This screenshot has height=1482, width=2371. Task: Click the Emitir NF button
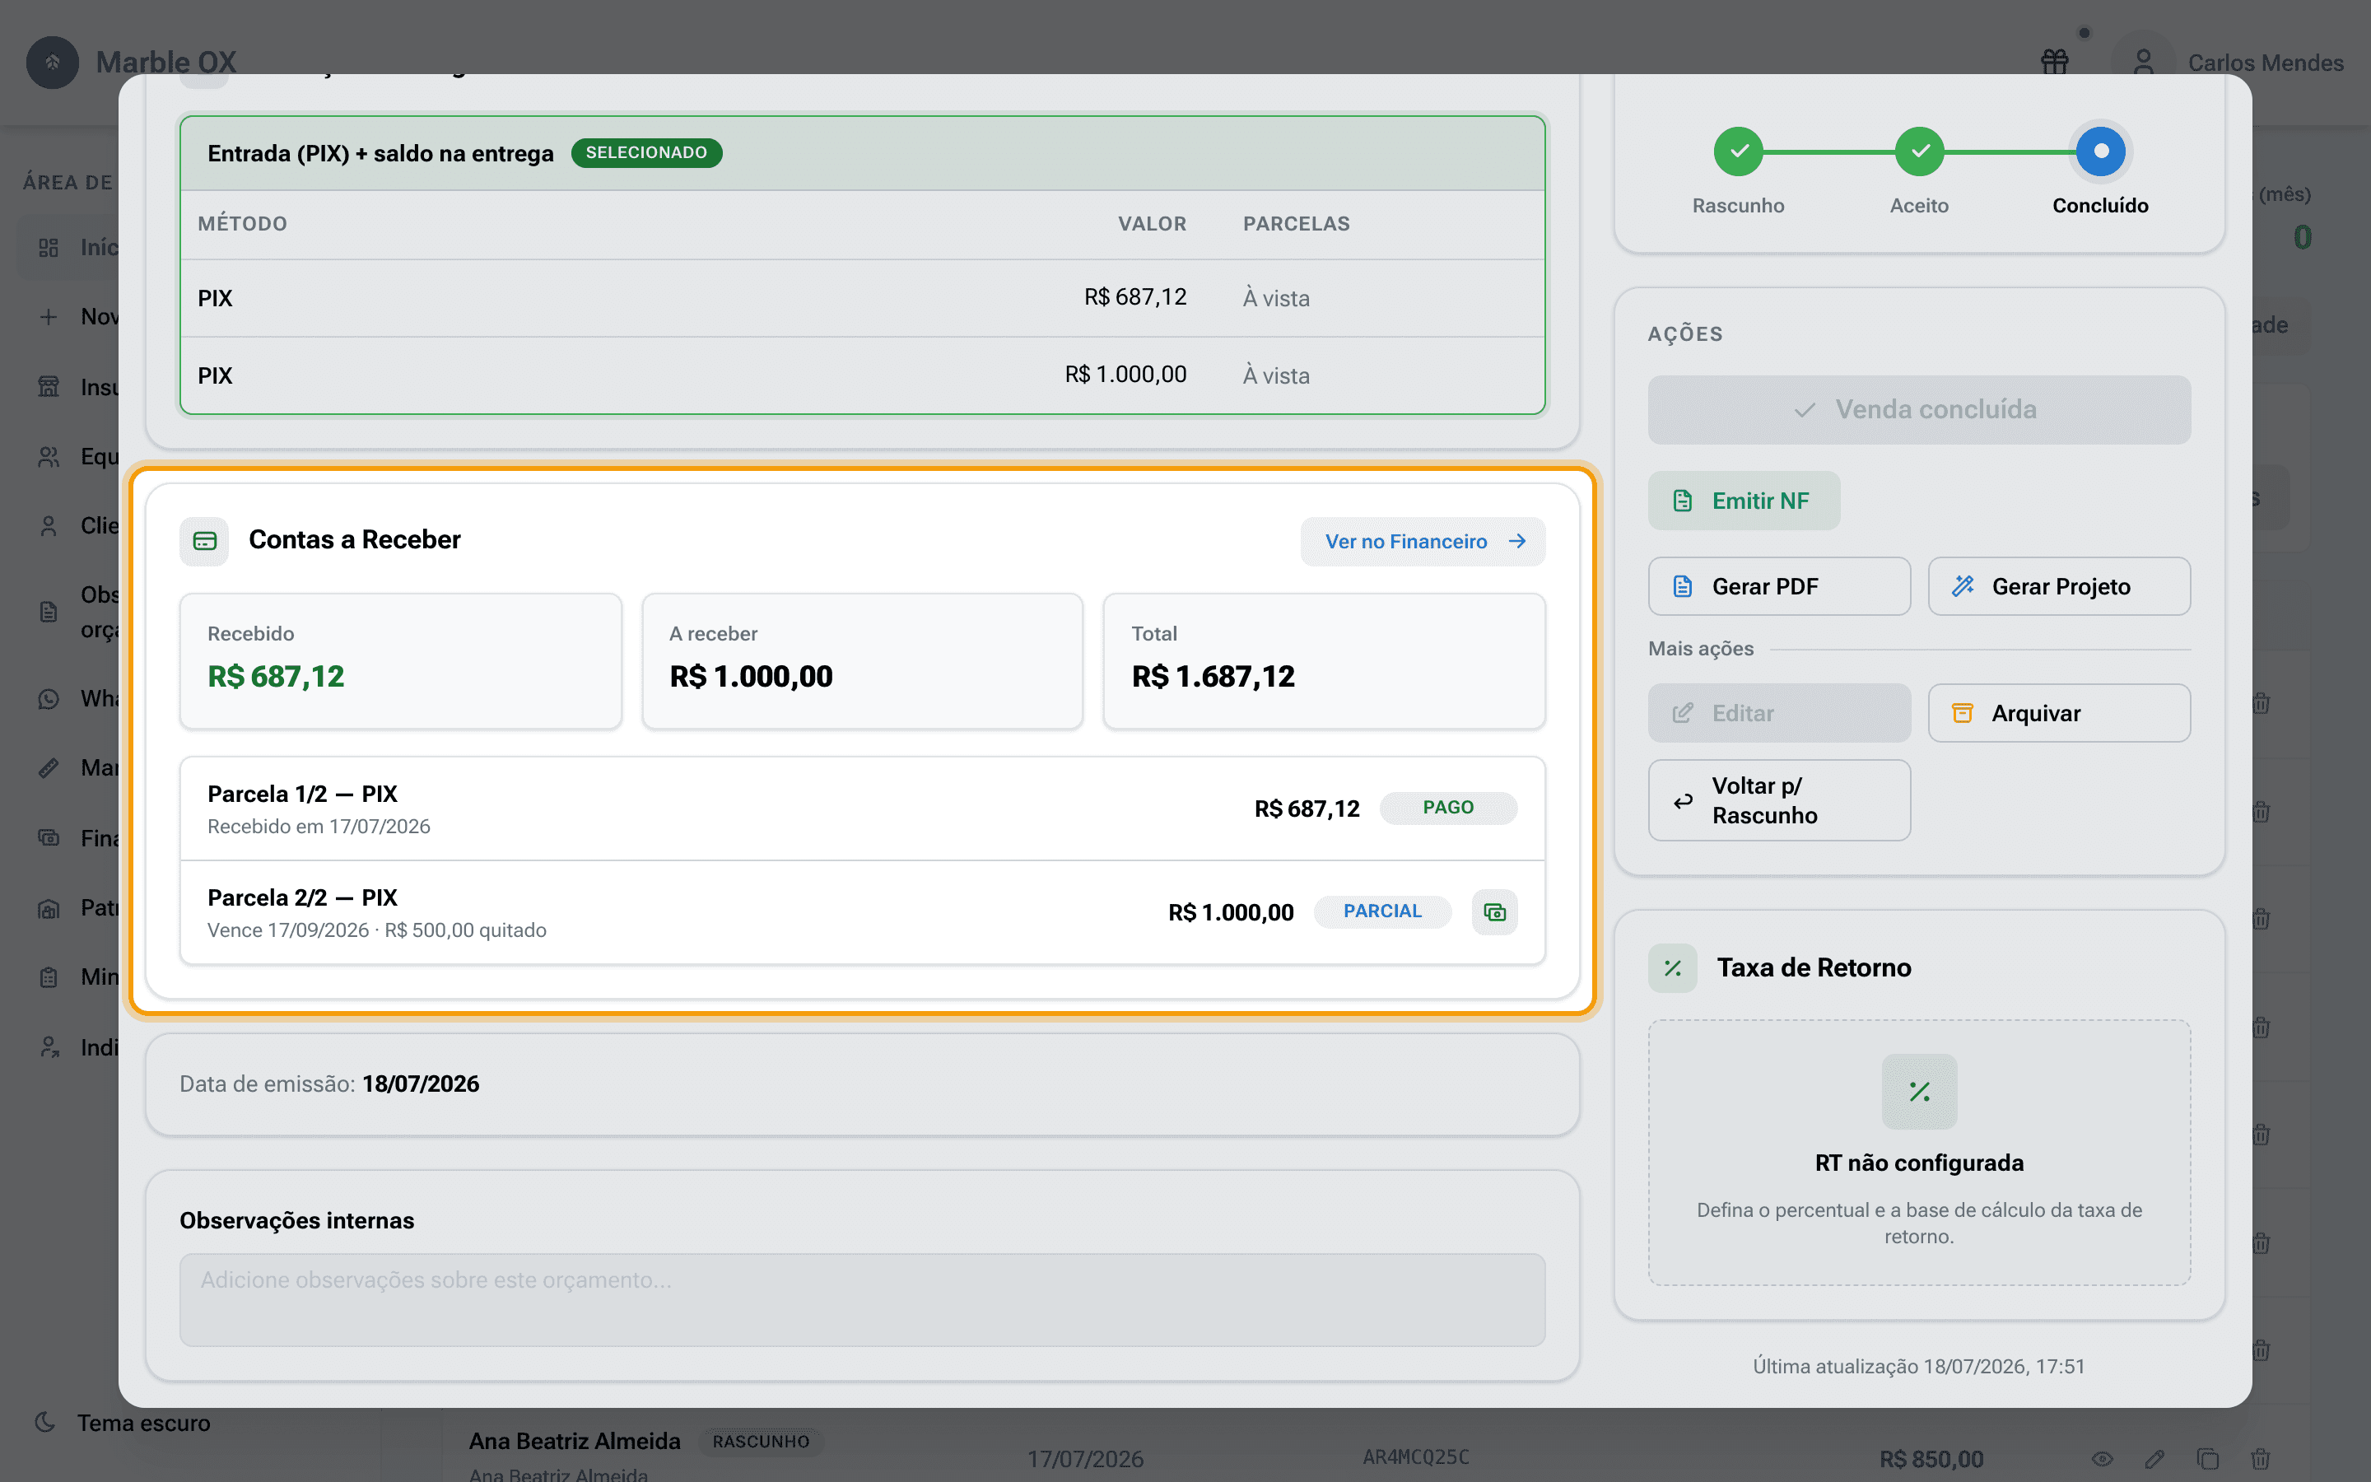[x=1743, y=501]
